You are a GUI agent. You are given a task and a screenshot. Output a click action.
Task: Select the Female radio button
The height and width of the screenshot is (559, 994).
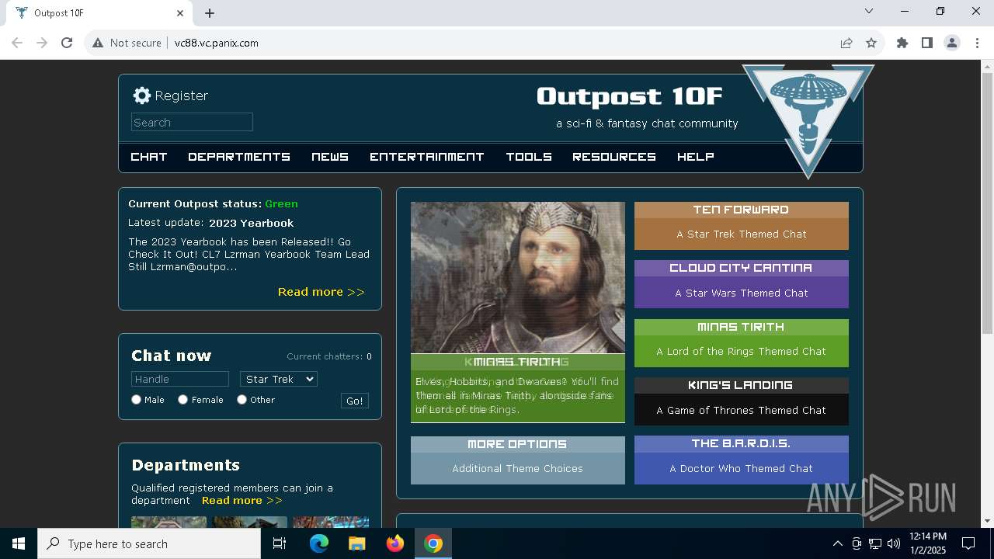click(x=183, y=400)
